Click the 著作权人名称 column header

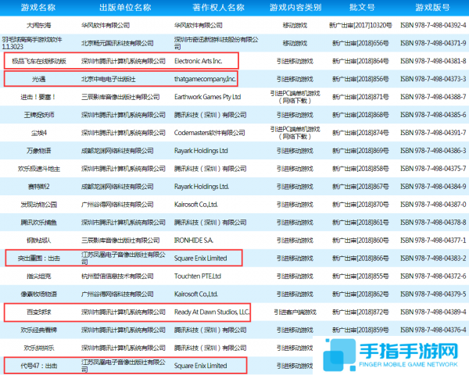(213, 7)
